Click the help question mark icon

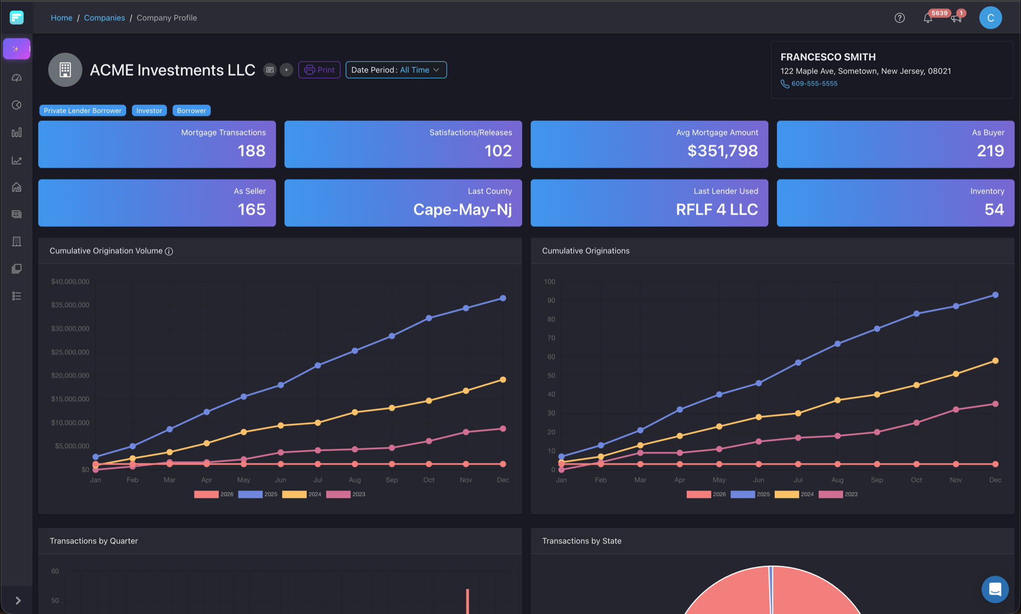[899, 18]
